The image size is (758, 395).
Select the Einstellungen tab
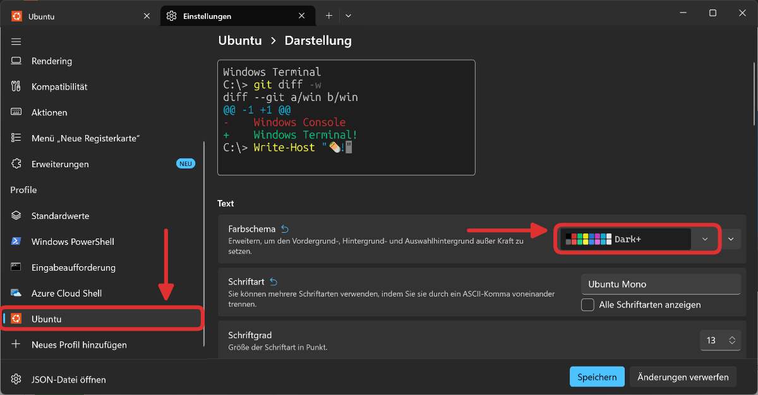(238, 16)
